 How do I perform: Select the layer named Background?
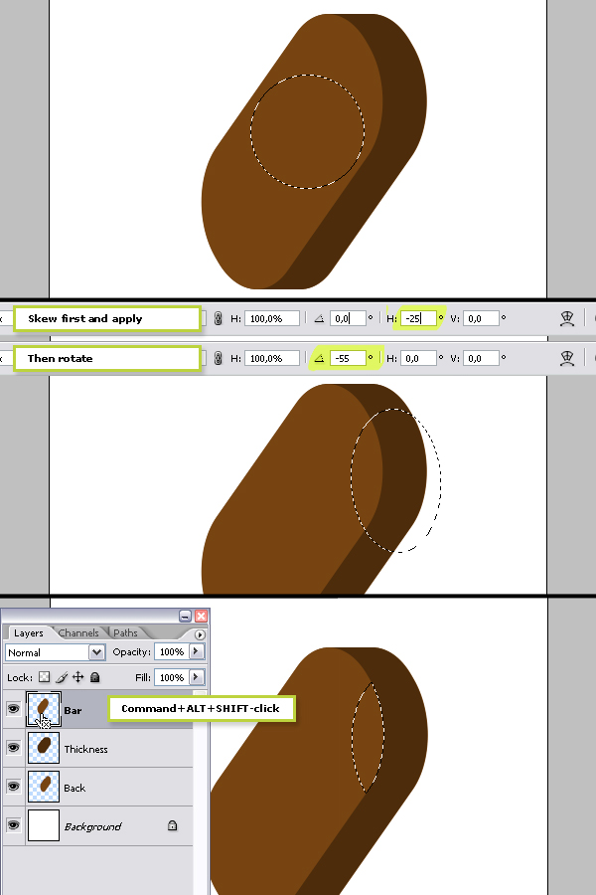click(92, 827)
